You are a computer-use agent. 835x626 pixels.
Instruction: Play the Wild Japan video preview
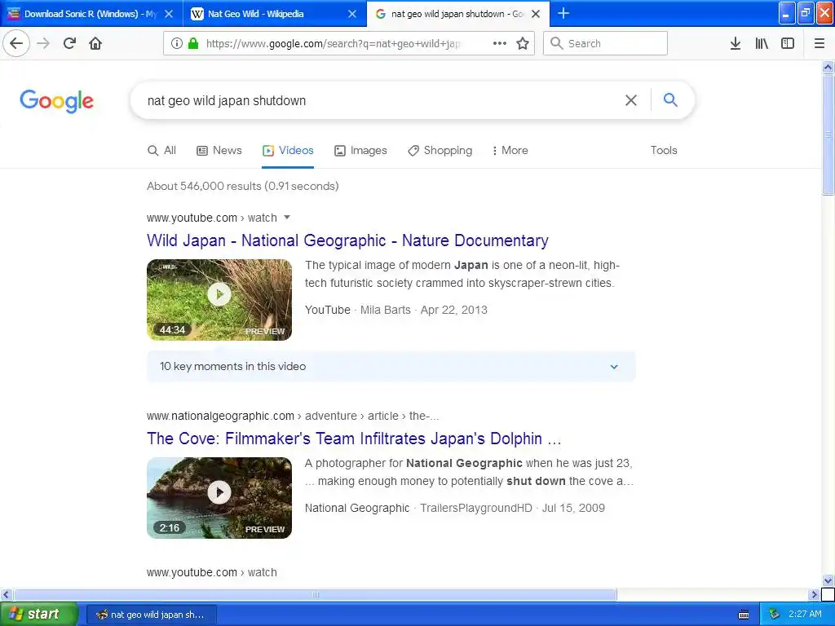[x=219, y=294]
